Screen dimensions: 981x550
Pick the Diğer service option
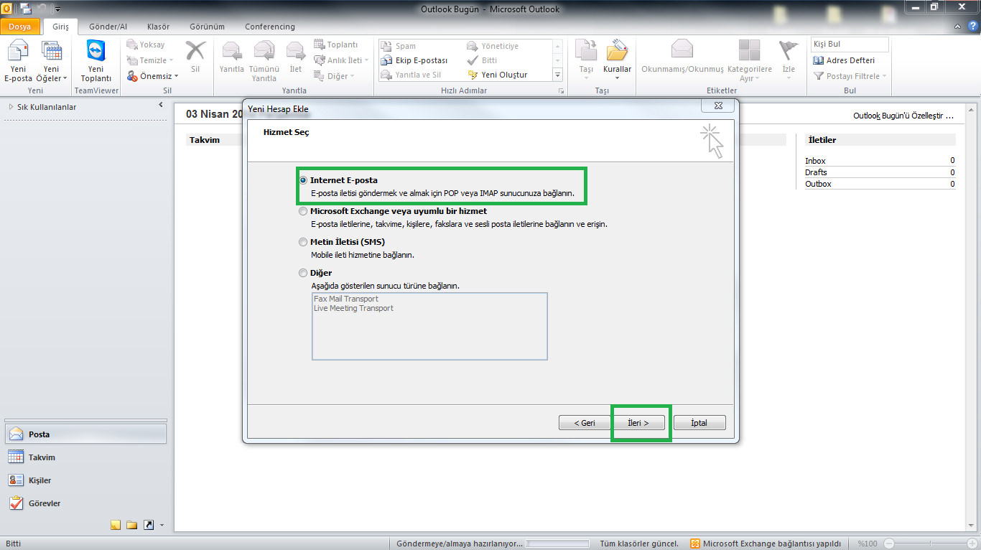[303, 273]
